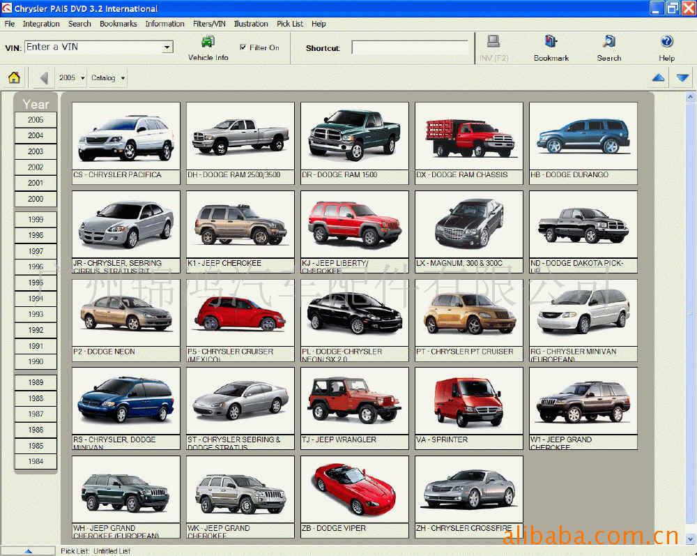Open ND Dodge Dakota Pick-up thumbnail
This screenshot has height=556, width=697.
coord(583,224)
